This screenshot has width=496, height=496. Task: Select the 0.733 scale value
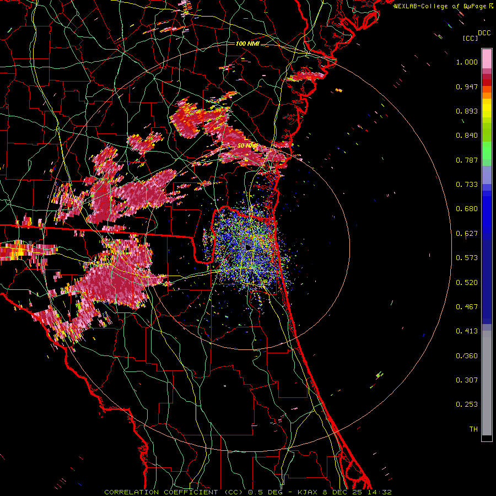[x=467, y=185]
